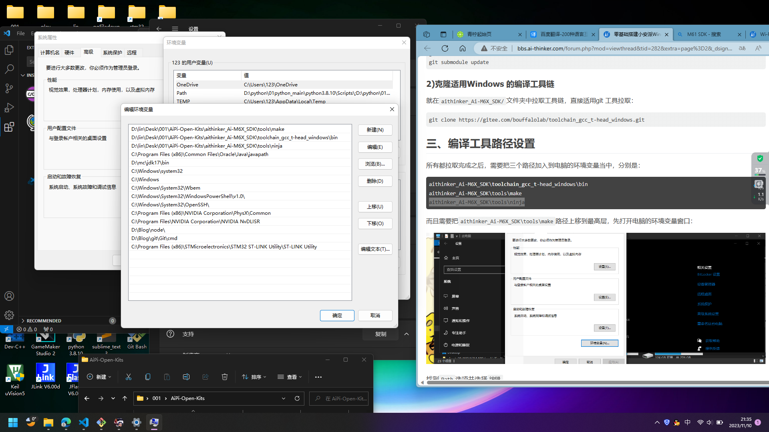Open VS Code Run and Debug icon
Viewport: 769px width, 432px height.
click(9, 108)
